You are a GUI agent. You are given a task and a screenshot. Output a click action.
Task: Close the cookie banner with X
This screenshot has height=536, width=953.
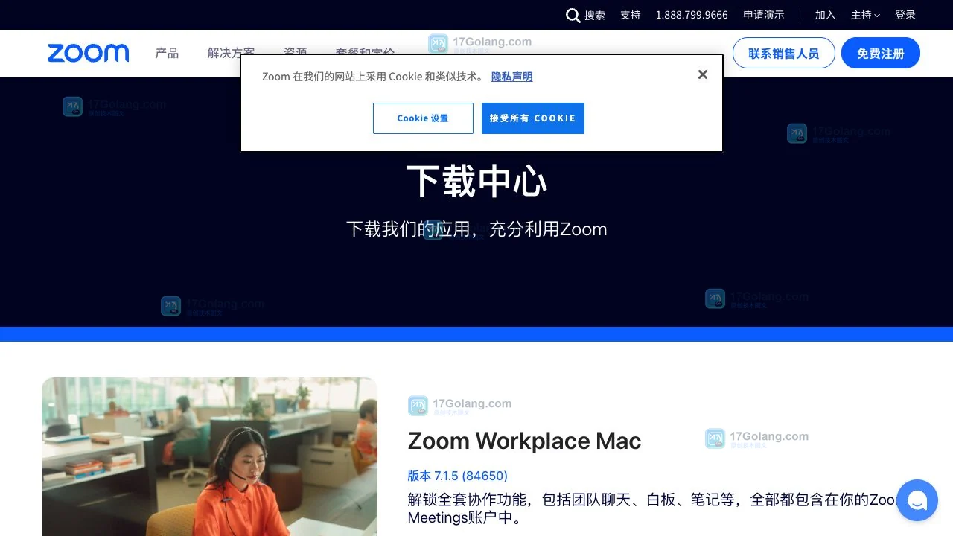tap(702, 74)
